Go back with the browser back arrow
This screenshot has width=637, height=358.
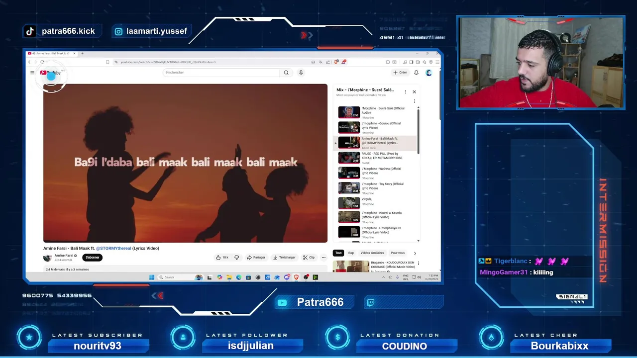pyautogui.click(x=29, y=62)
